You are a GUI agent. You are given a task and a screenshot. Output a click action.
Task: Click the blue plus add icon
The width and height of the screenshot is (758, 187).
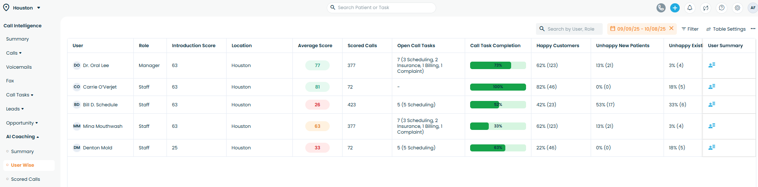point(675,8)
